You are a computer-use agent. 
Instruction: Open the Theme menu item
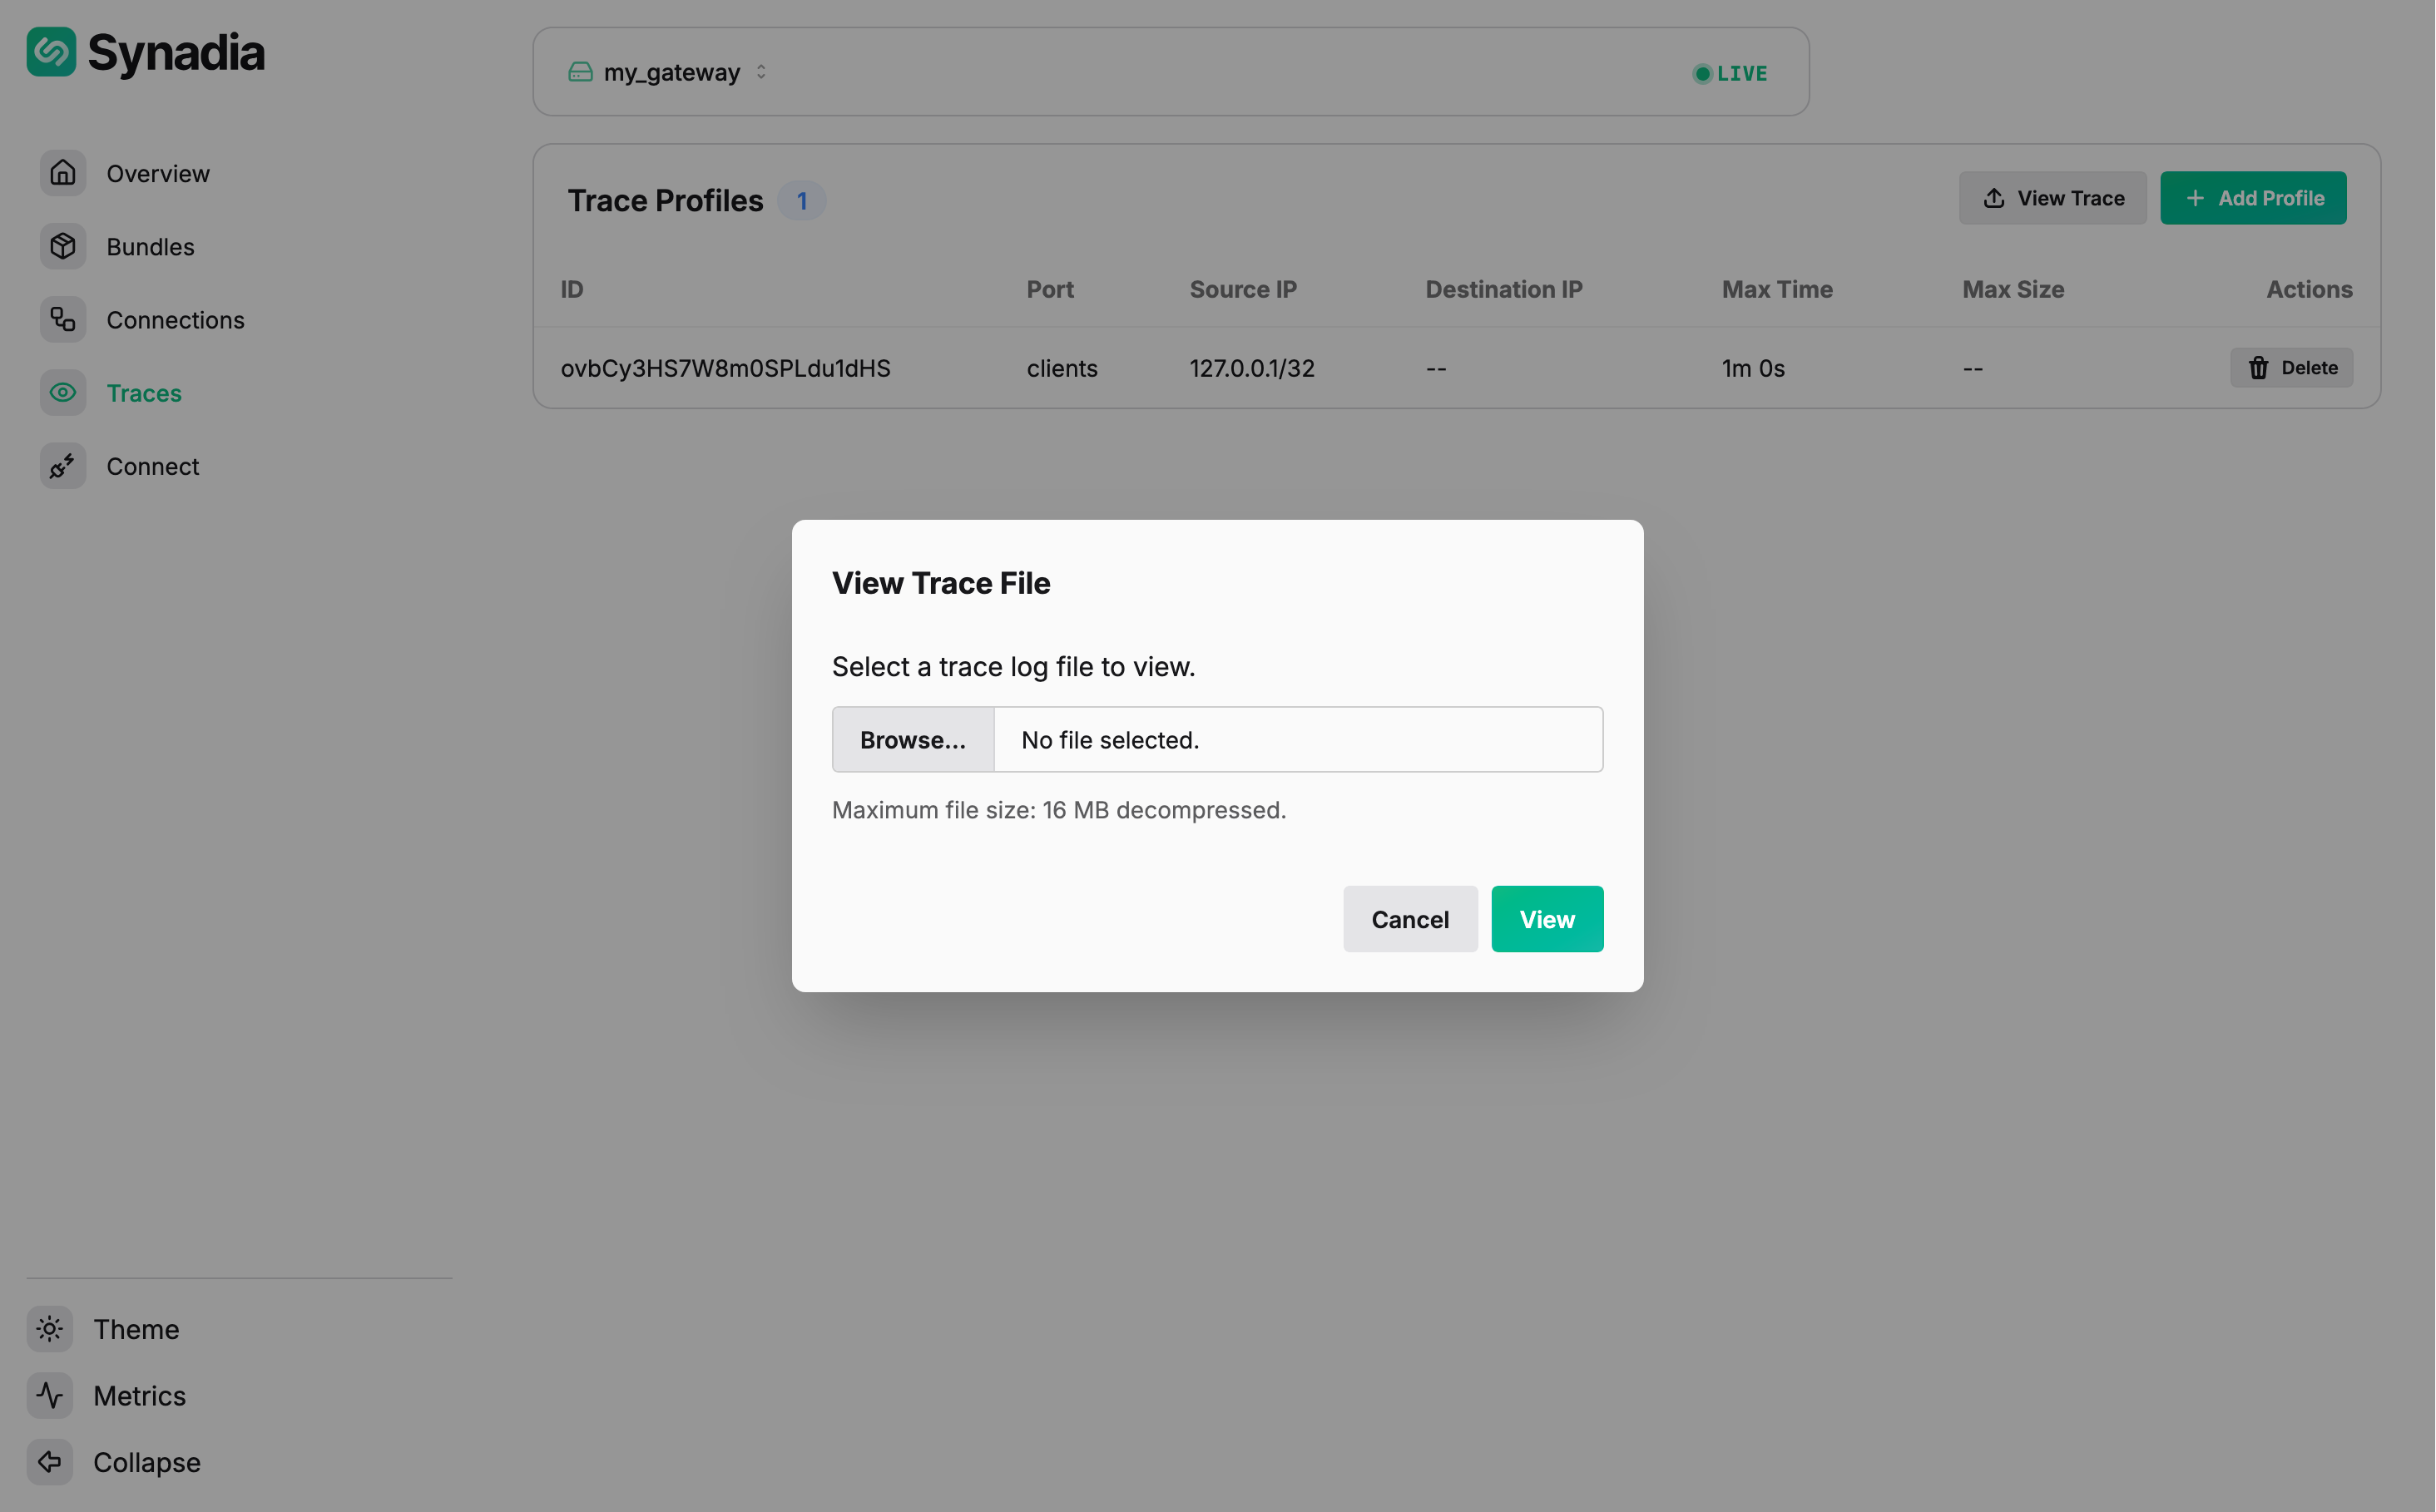136,1329
